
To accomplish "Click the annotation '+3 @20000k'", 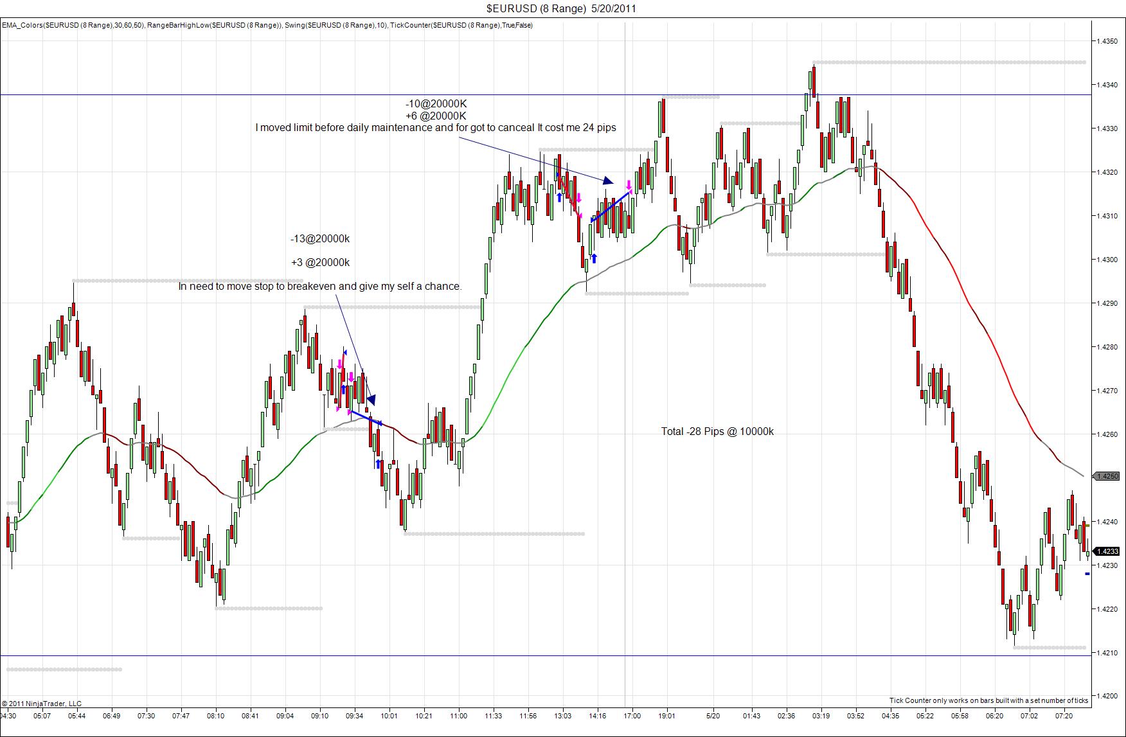I will [x=320, y=262].
